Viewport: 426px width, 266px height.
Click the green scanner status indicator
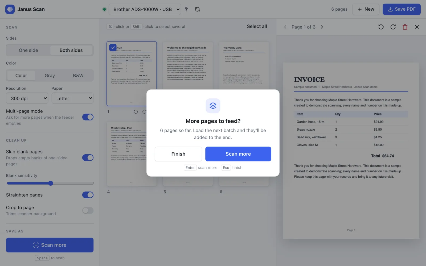coord(104,9)
